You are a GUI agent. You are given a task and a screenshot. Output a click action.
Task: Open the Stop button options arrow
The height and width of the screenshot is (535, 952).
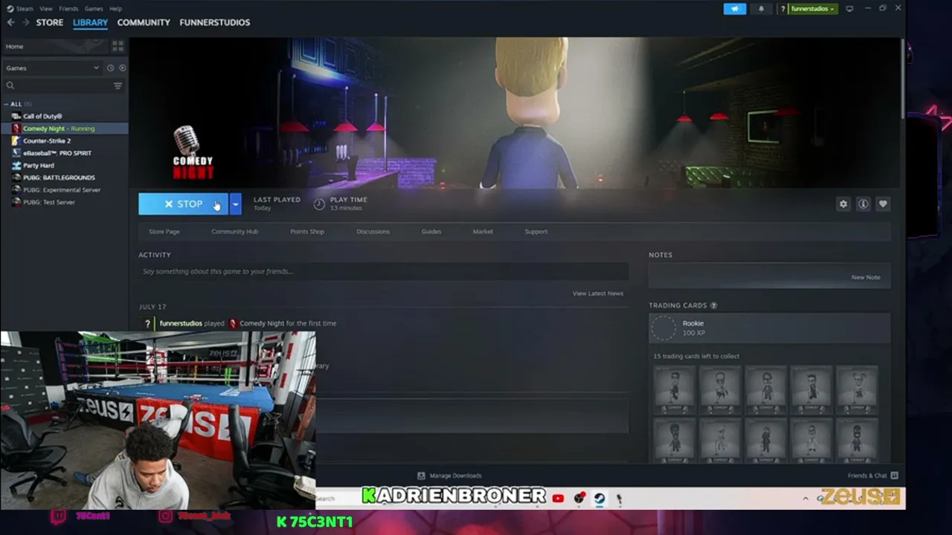coord(235,204)
